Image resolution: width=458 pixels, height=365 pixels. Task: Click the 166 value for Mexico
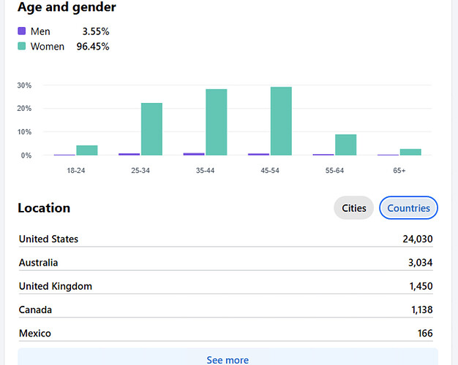pyautogui.click(x=425, y=333)
